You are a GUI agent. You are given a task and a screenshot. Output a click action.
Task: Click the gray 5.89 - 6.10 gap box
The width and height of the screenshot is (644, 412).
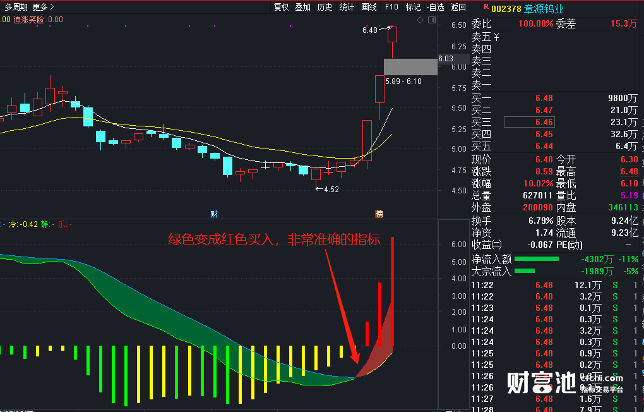(410, 66)
